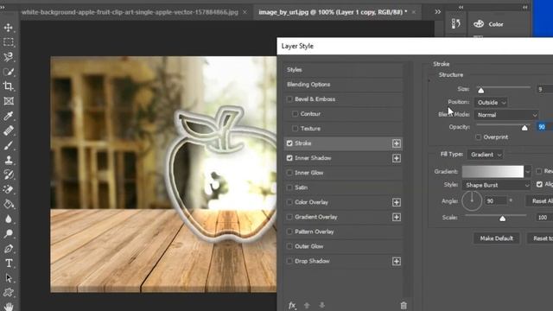Viewport: 553px width, 311px height.
Task: Click the gradient preview swatch
Action: pyautogui.click(x=493, y=172)
